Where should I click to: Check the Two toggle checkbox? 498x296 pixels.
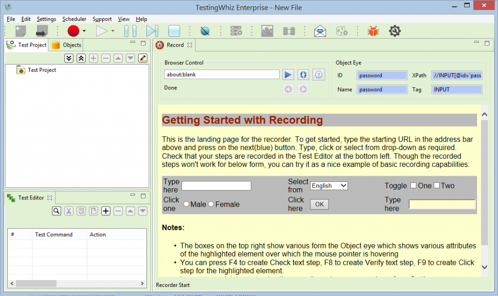(437, 185)
